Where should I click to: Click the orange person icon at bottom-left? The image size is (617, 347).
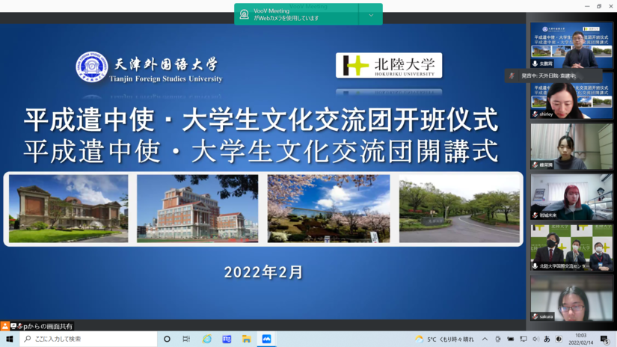[x=4, y=326]
